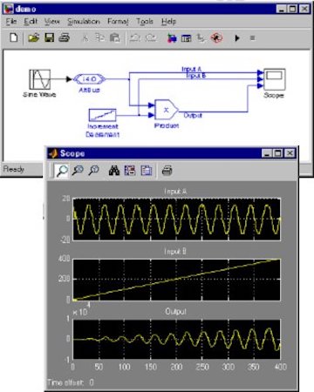Select the Increment Decrement block
This screenshot has height=392, width=314.
tap(102, 115)
